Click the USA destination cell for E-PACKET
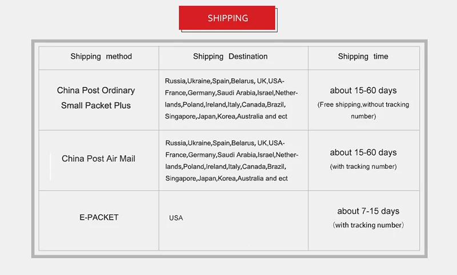The width and height of the screenshot is (457, 275). [176, 218]
